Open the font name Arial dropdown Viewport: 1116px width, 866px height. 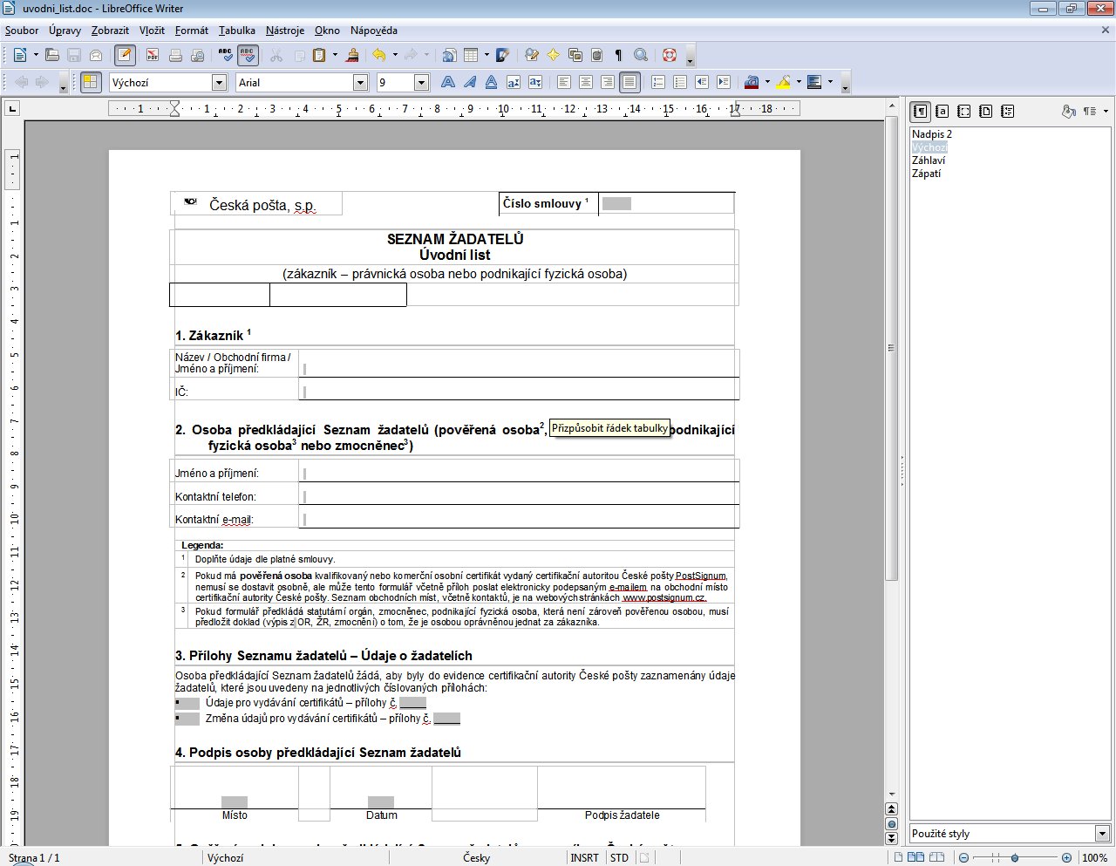pos(360,82)
